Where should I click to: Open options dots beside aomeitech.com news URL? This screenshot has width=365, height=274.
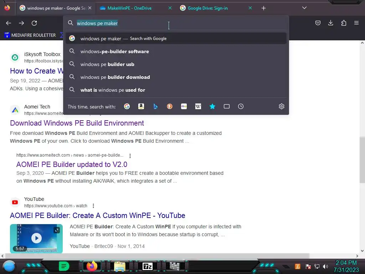click(130, 156)
